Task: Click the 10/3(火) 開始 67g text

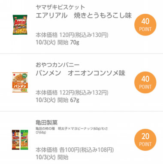Action: tap(57, 100)
